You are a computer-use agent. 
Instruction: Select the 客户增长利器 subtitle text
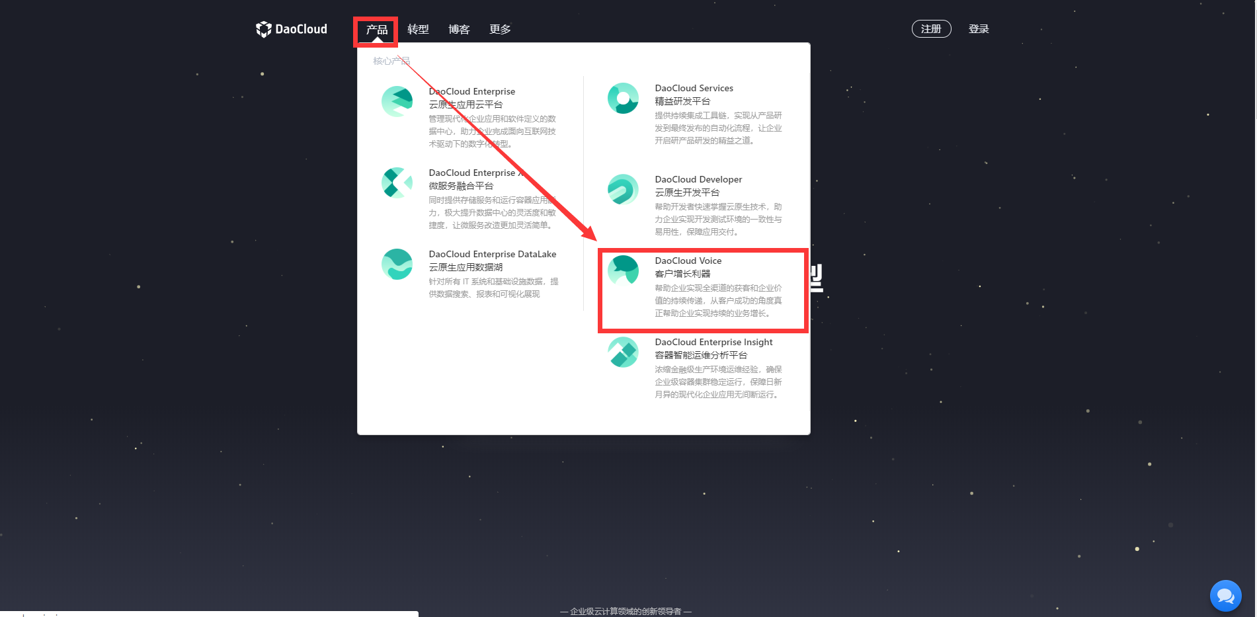pyautogui.click(x=682, y=274)
